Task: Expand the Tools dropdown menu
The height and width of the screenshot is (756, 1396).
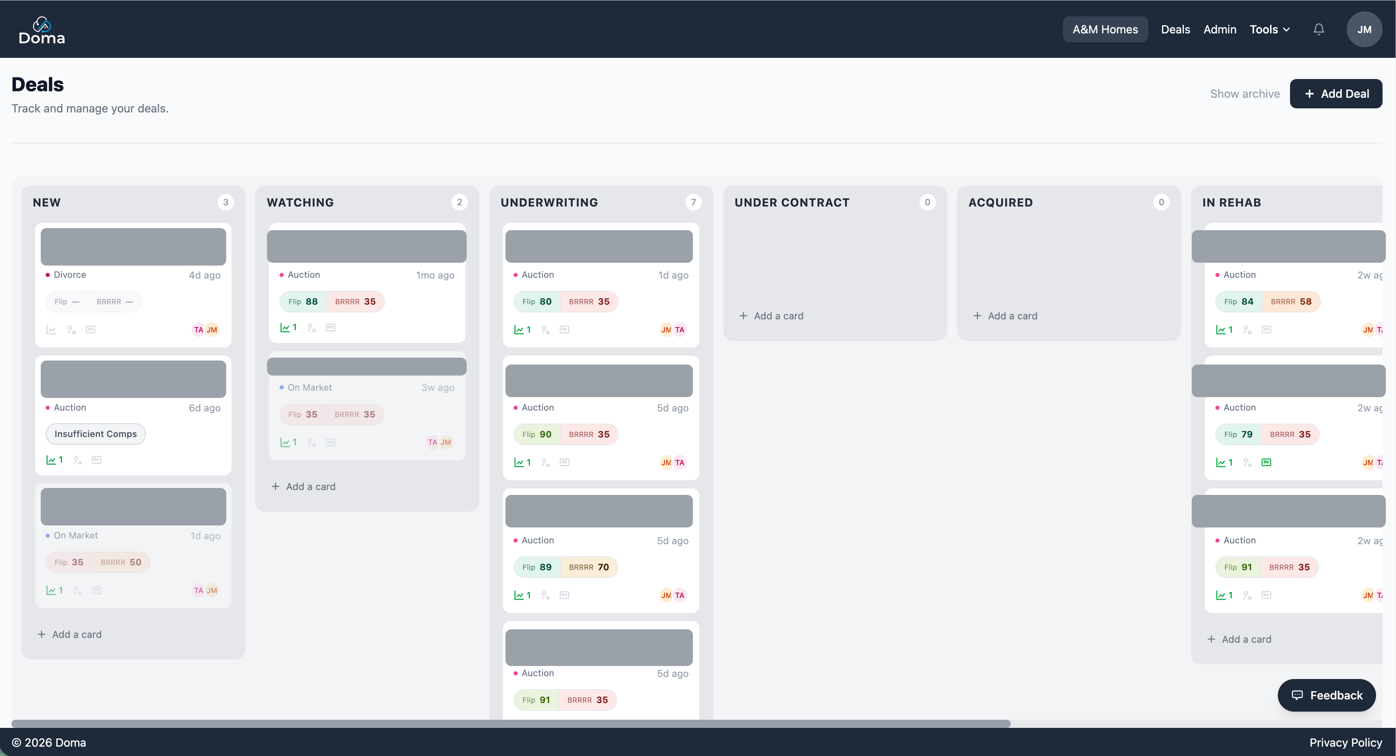Action: tap(1269, 29)
